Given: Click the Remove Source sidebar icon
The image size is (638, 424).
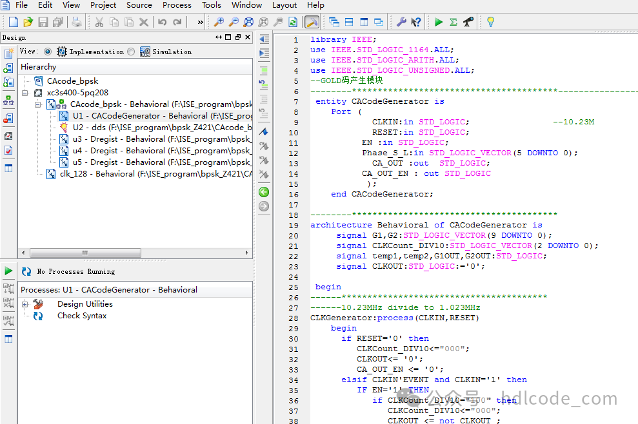Looking at the screenshot, I should point(8,119).
